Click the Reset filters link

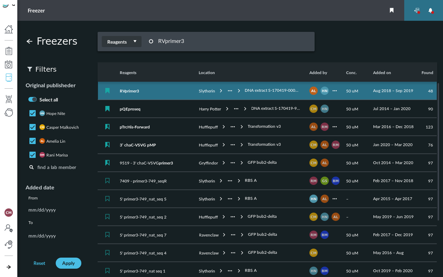39,263
